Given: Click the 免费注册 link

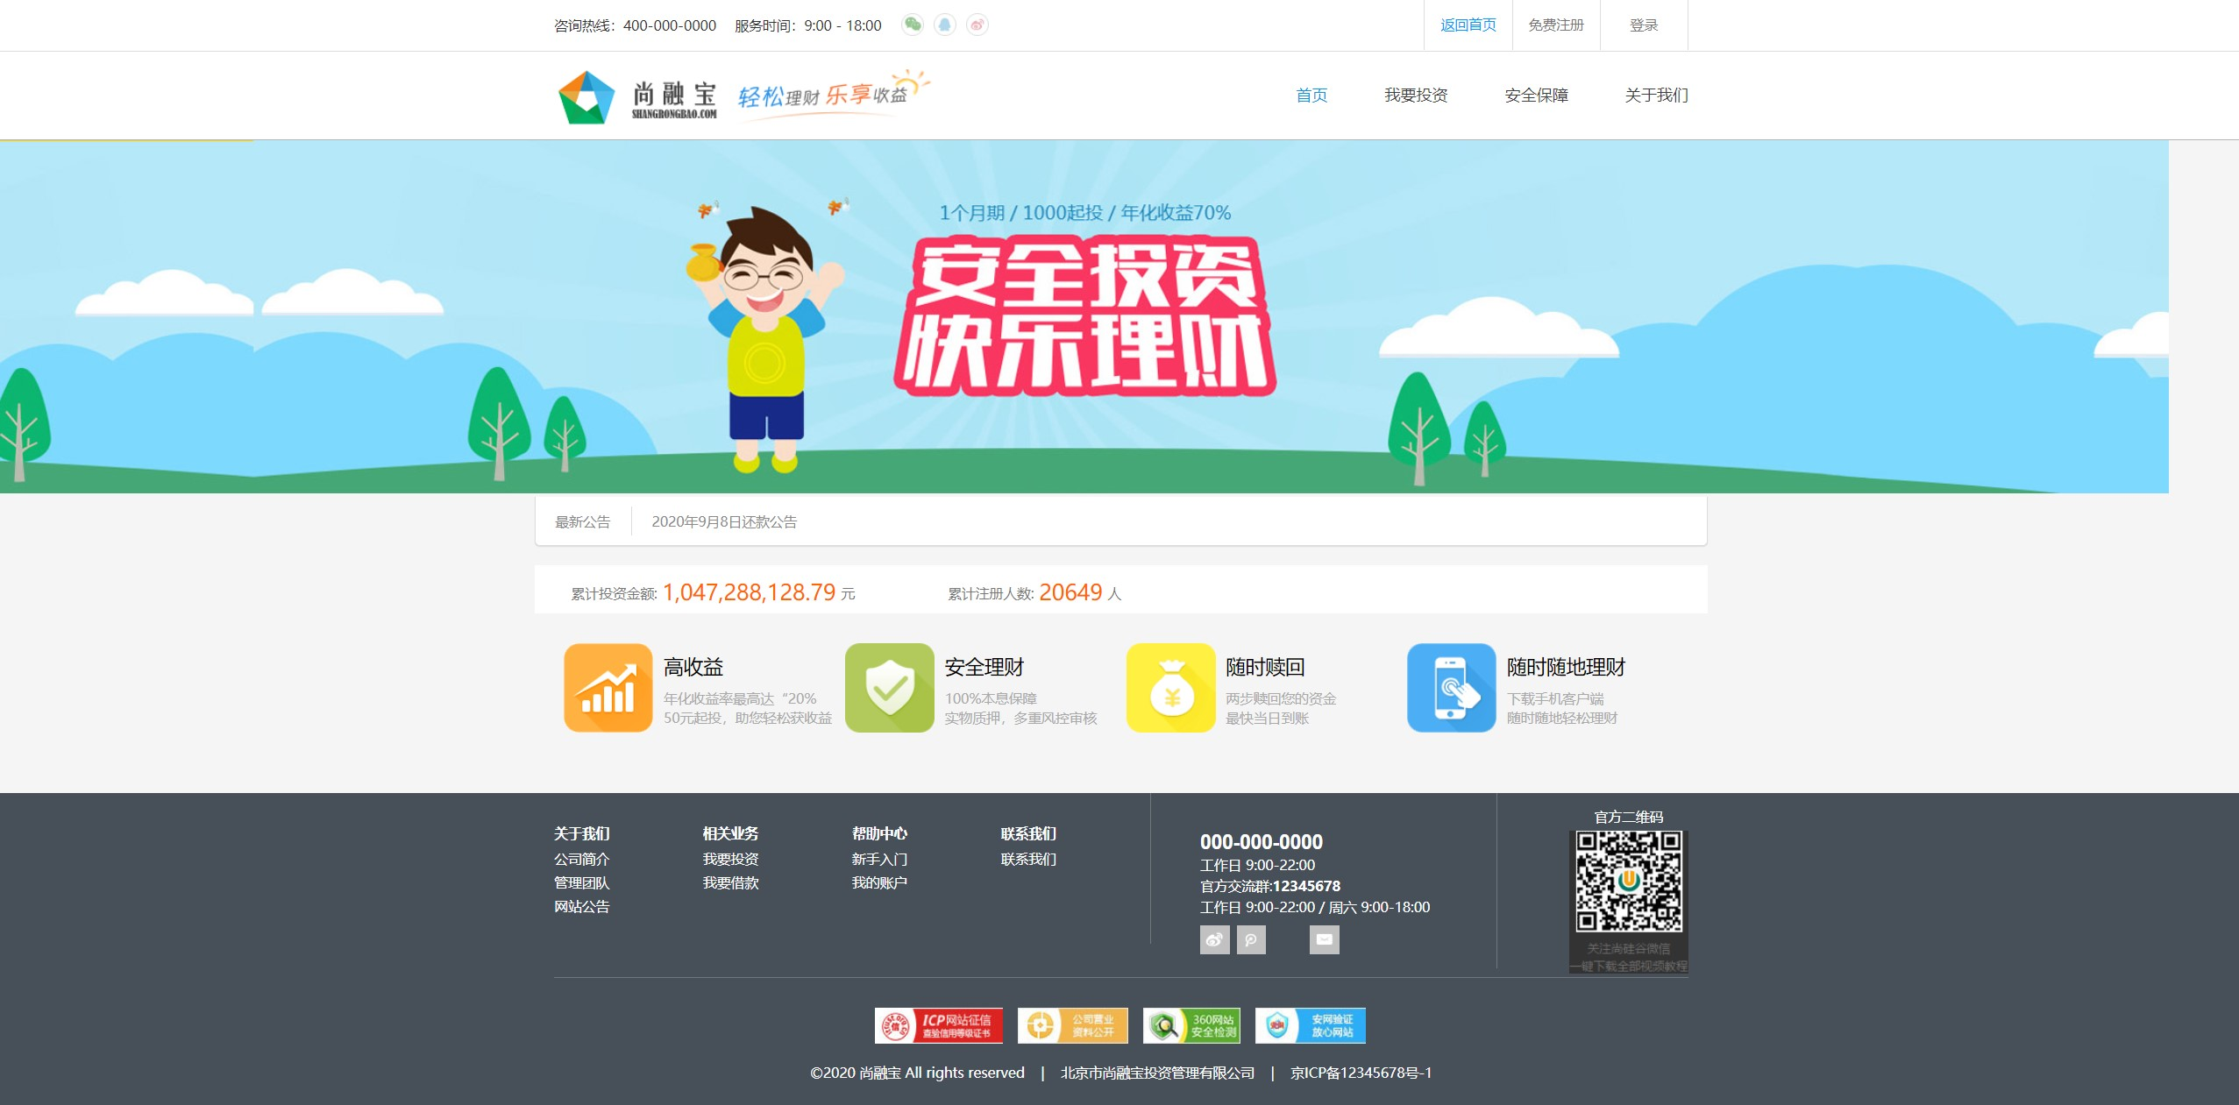Looking at the screenshot, I should click(x=1555, y=25).
